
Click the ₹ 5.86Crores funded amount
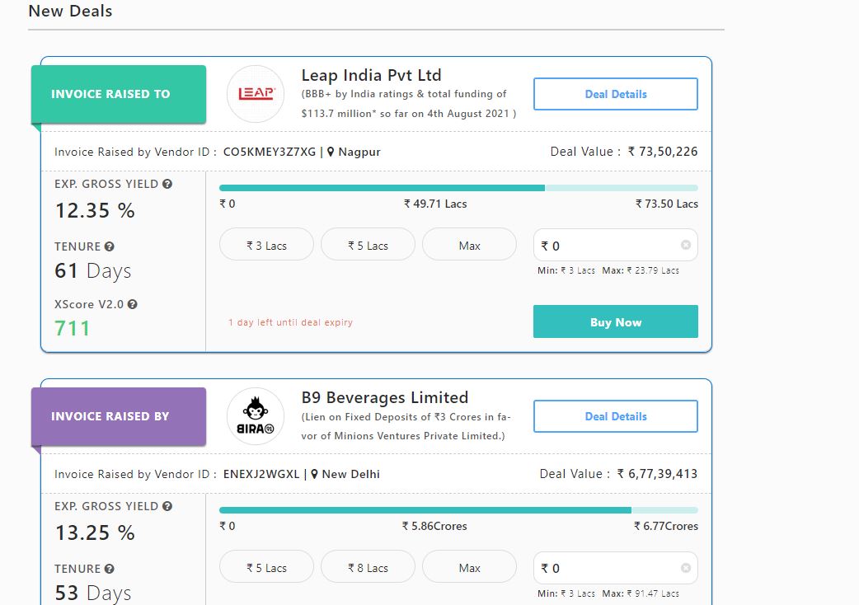[x=434, y=526]
